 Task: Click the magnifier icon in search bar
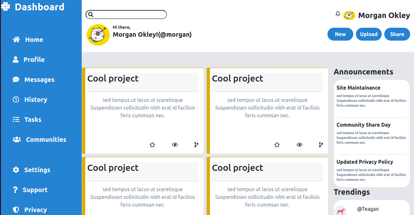[x=91, y=15]
